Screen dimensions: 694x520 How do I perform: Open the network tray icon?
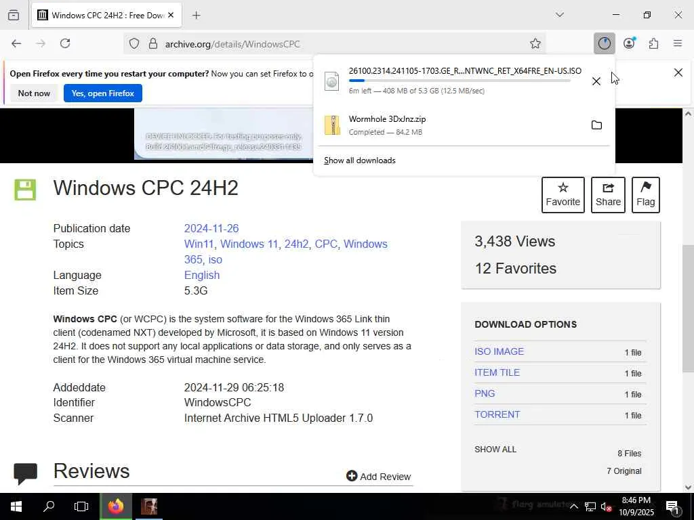590,506
